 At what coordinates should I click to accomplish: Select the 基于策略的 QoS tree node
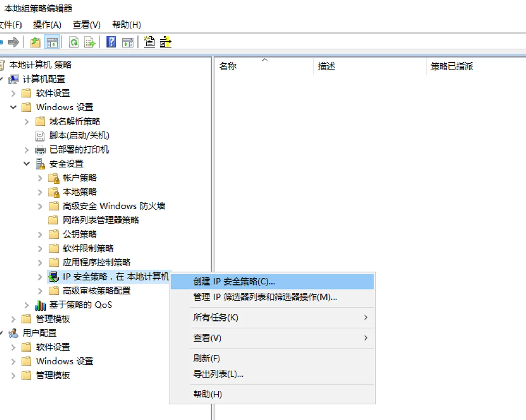coord(80,305)
